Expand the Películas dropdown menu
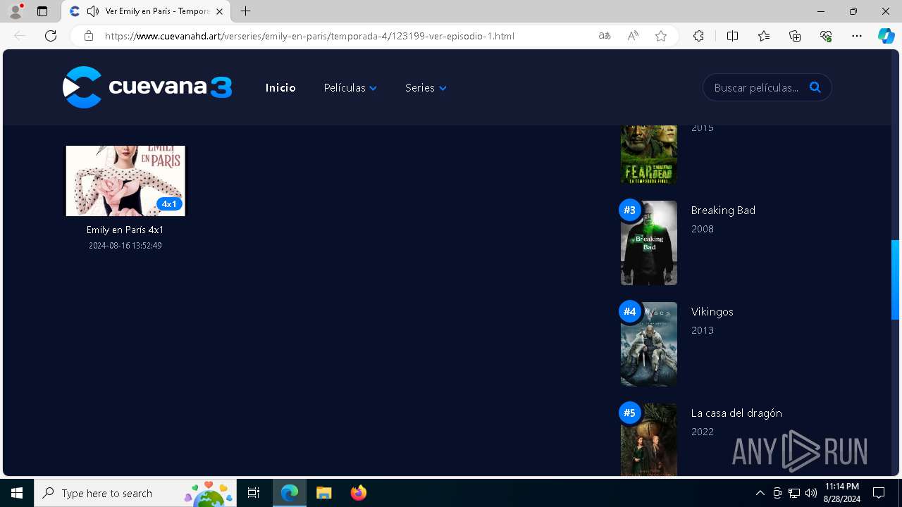This screenshot has width=902, height=507. tap(350, 88)
